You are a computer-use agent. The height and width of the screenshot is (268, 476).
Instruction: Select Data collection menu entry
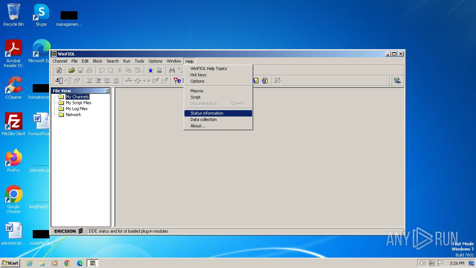tap(218, 119)
